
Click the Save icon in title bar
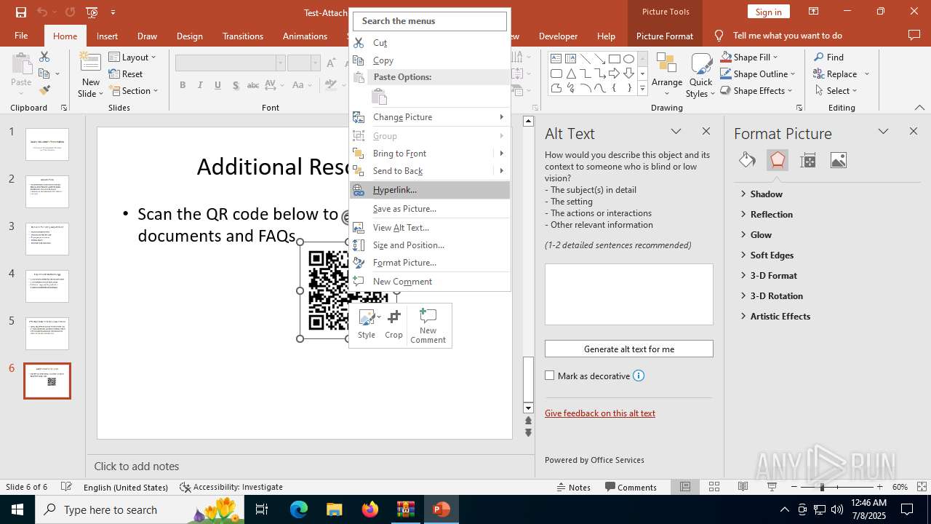point(21,12)
